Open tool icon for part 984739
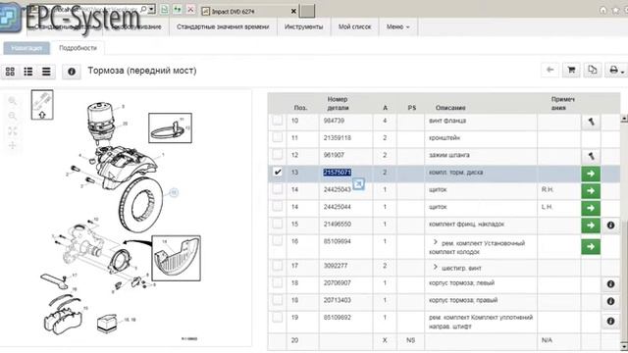Screen dimensions: 628x353 tap(591, 122)
